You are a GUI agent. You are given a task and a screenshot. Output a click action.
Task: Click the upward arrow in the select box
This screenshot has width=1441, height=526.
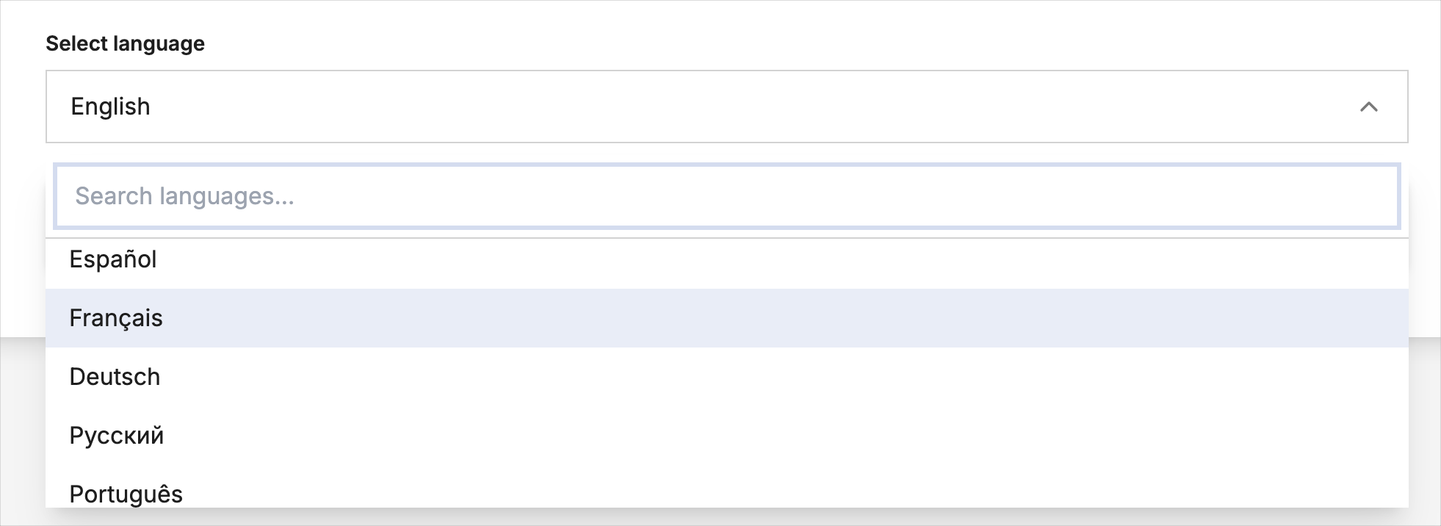1368,107
